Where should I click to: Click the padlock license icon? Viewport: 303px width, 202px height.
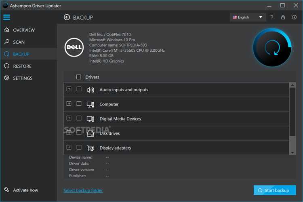283,17
